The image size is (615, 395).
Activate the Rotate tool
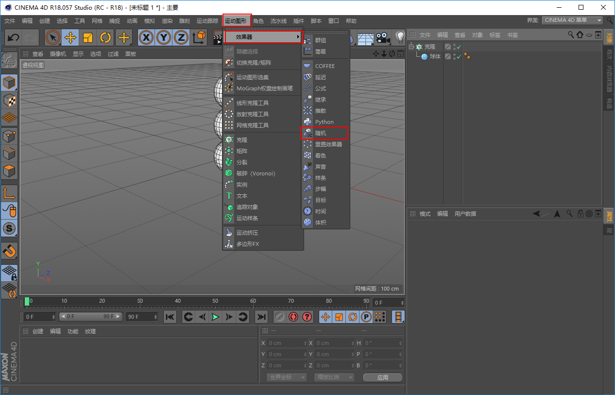[105, 37]
